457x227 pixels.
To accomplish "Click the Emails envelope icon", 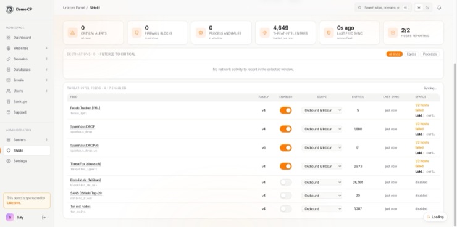I will point(9,80).
